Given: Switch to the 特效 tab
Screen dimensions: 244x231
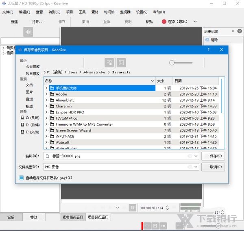Looking at the screenshot, I should [34, 217].
